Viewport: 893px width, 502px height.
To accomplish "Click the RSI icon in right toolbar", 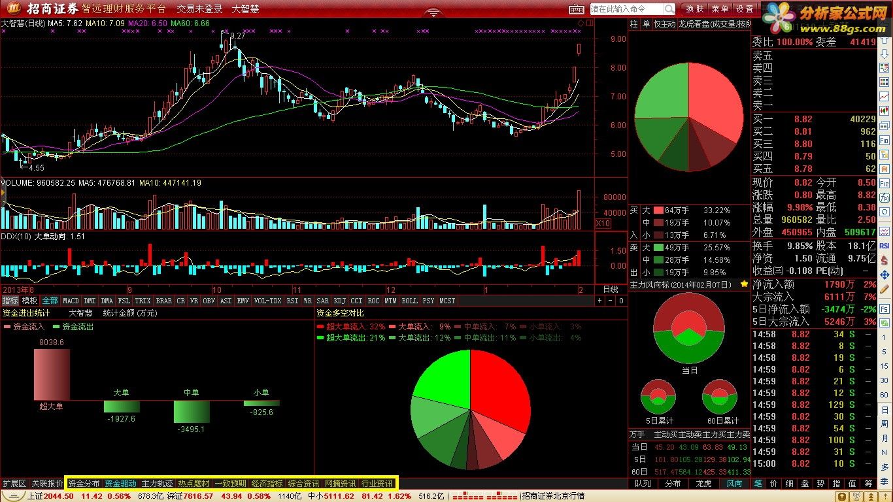I will click(x=884, y=244).
